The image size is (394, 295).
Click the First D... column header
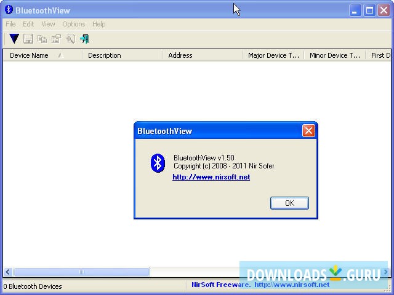tap(379, 55)
